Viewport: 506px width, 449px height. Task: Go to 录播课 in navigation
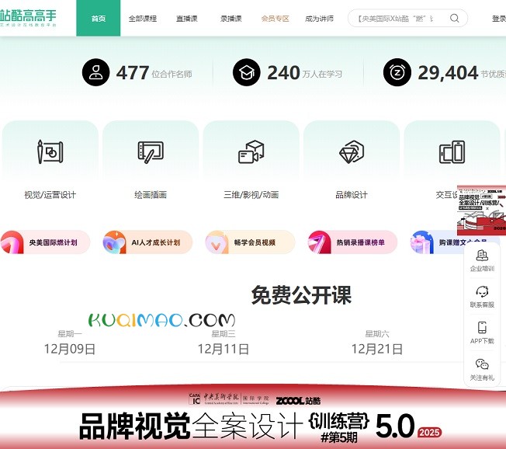[x=230, y=19]
